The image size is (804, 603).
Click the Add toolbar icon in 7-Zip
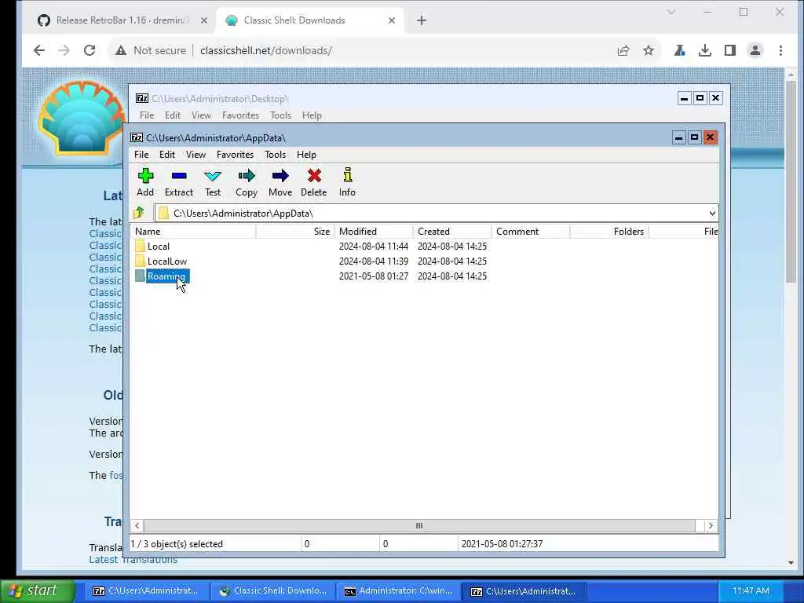pos(145,177)
